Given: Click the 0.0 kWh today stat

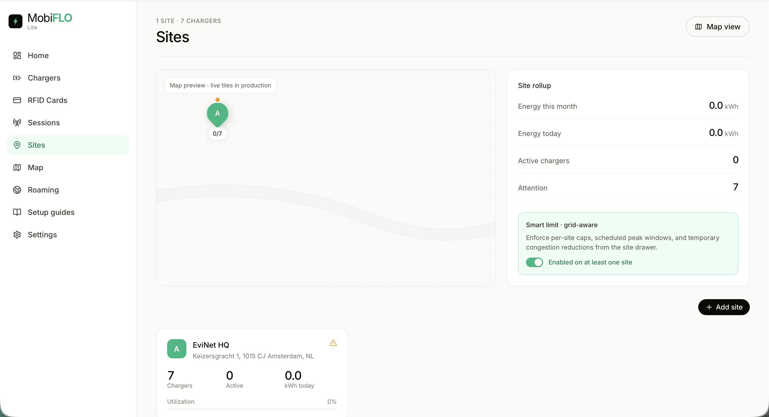Looking at the screenshot, I should (299, 379).
